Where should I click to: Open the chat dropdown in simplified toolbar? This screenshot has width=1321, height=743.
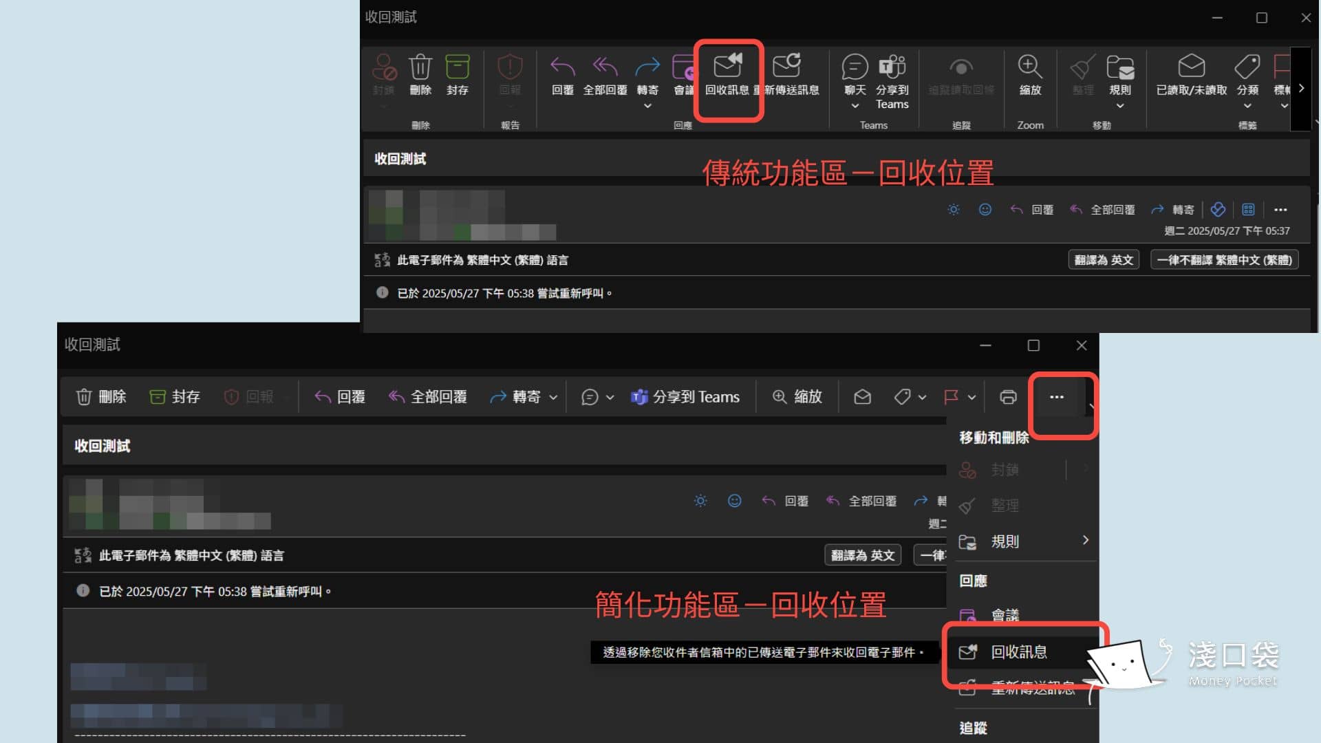coord(608,397)
